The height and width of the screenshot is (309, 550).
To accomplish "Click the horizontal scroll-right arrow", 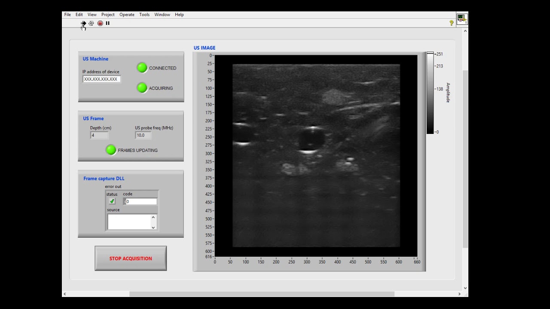I will click(x=459, y=294).
